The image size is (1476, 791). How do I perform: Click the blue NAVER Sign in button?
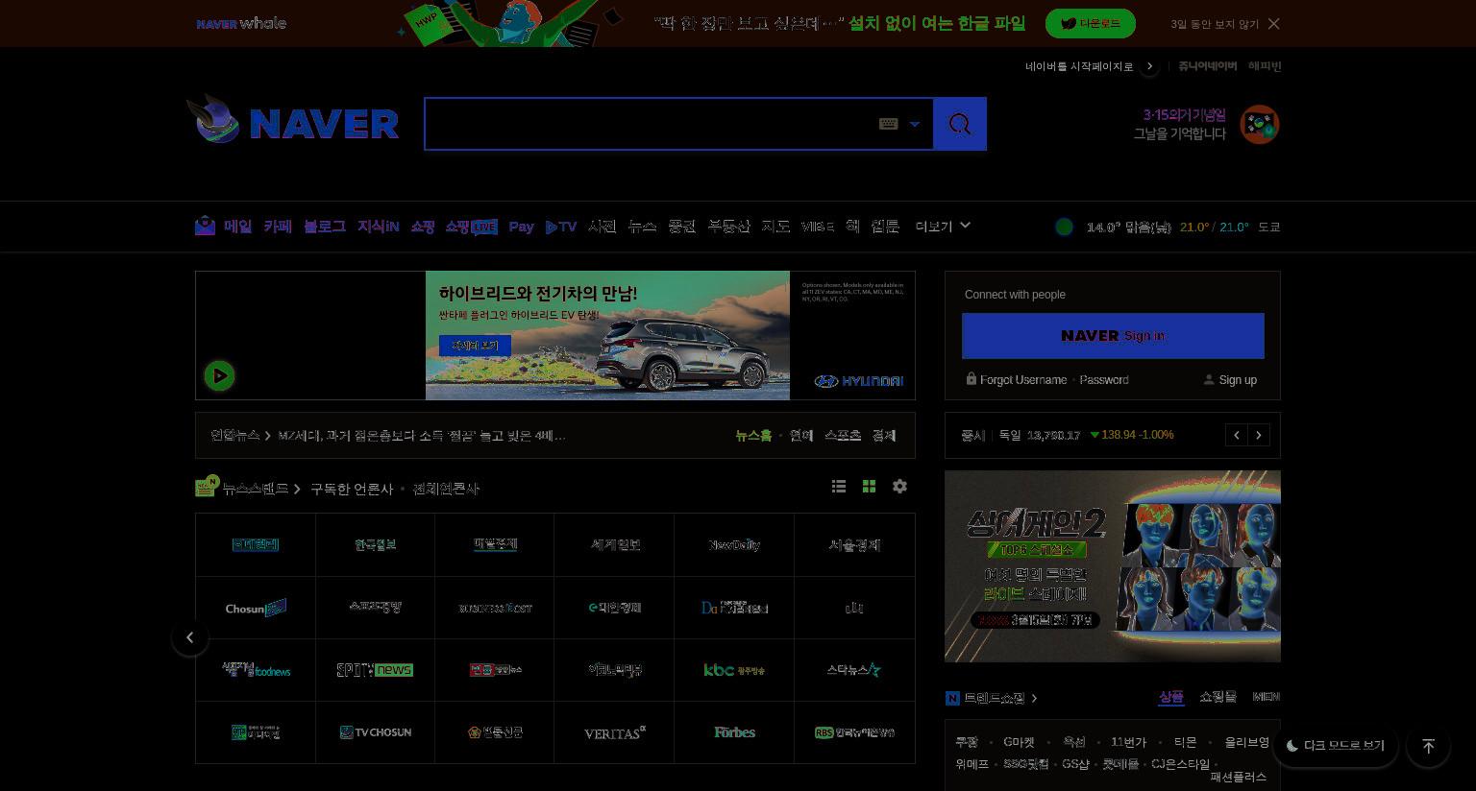1113,336
